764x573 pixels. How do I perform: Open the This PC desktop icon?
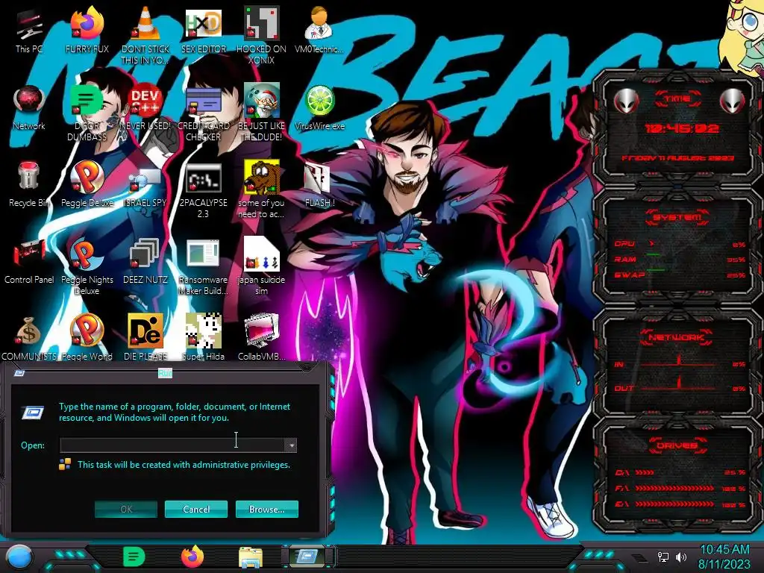tap(29, 29)
